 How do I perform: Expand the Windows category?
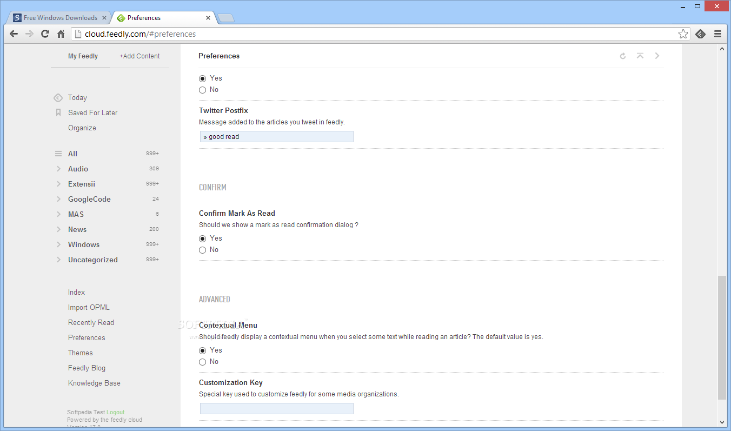click(x=58, y=244)
